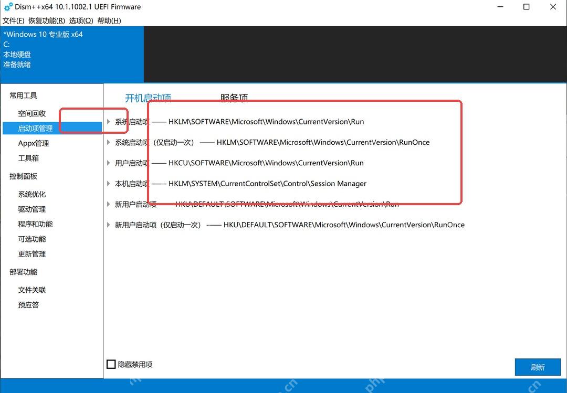
Task: Select the HKLM\SOFTWARE\...\CurrentVersion\Run row text
Action: click(x=239, y=122)
